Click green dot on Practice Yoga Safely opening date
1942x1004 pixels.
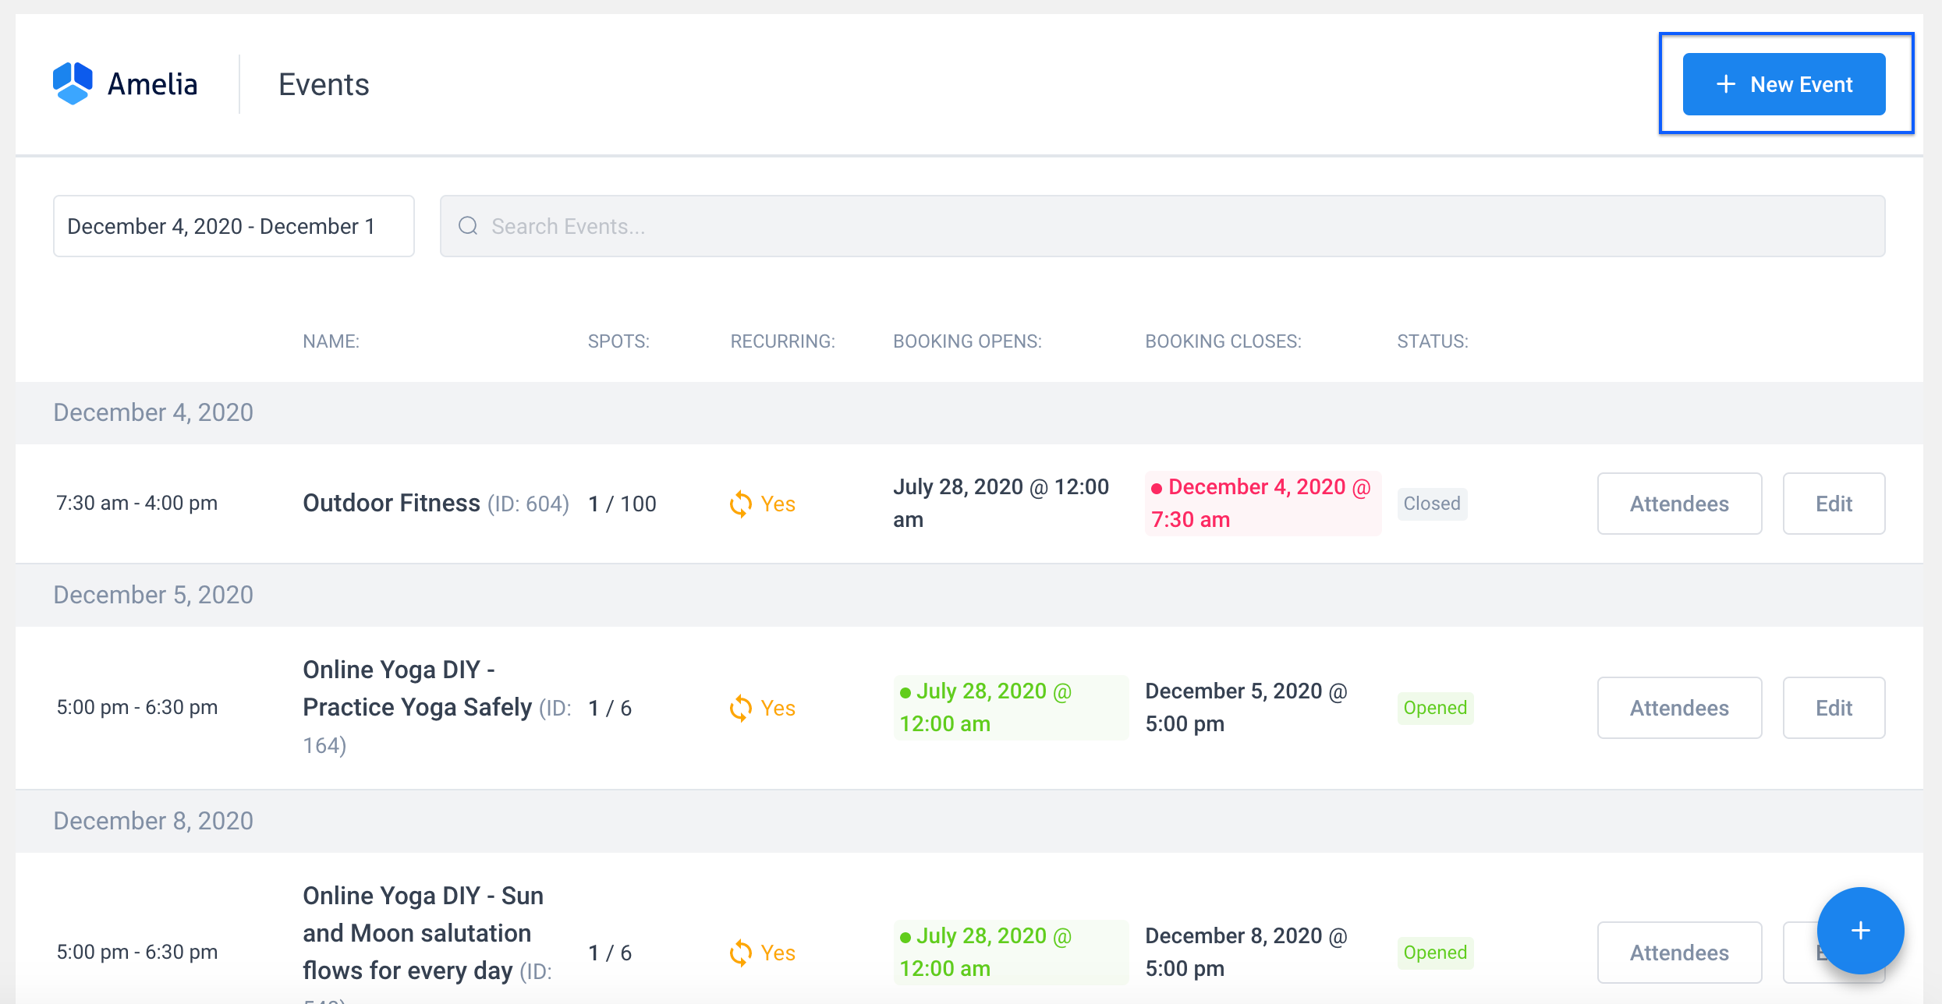(x=905, y=692)
